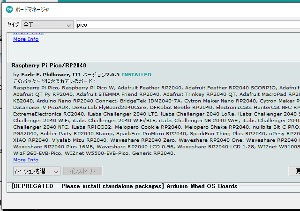Open More Info link under the RP2040 board list
Viewport: 300px width, 211px height.
pyautogui.click(x=26, y=160)
